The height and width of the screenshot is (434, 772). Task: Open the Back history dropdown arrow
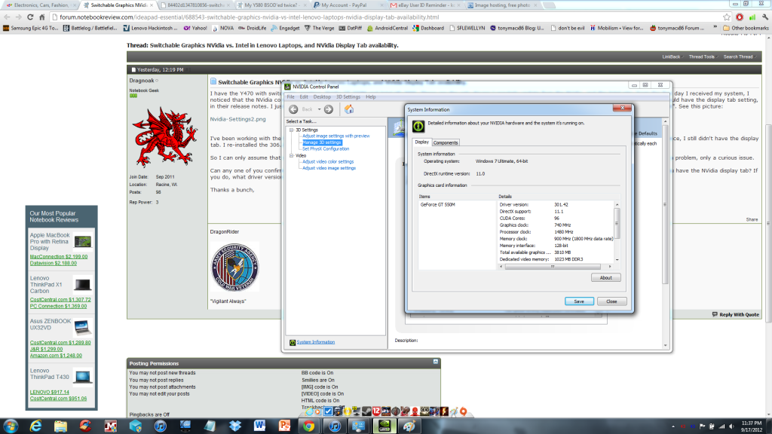point(319,109)
